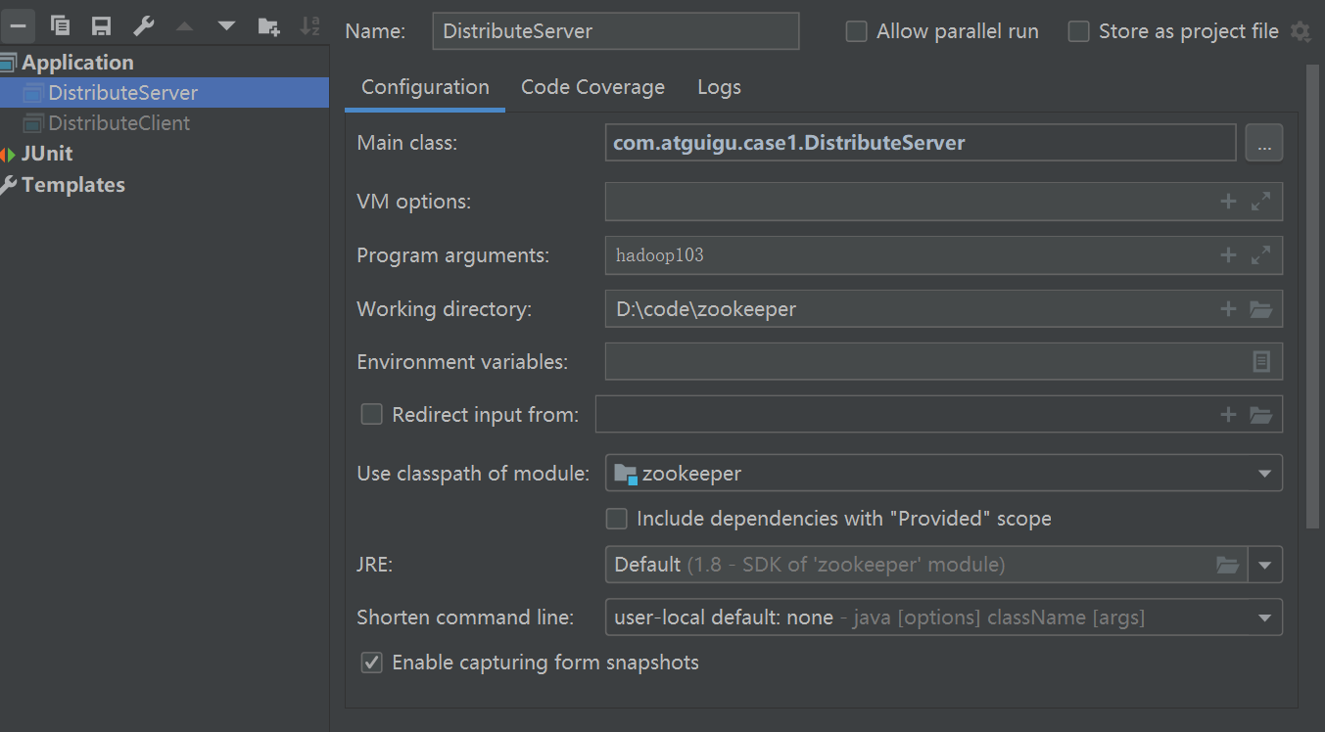Enable Allow parallel run checkbox
This screenshot has height=732, width=1325.
pos(857,31)
